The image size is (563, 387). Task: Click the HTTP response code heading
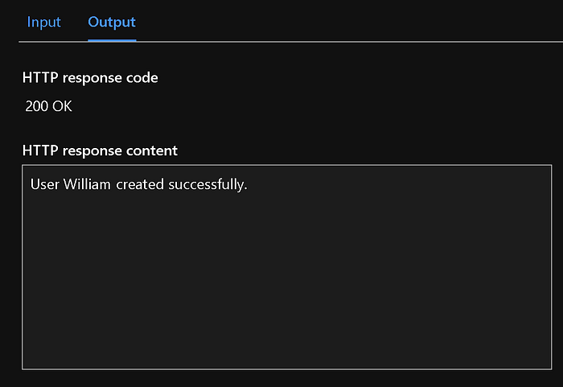(x=90, y=78)
